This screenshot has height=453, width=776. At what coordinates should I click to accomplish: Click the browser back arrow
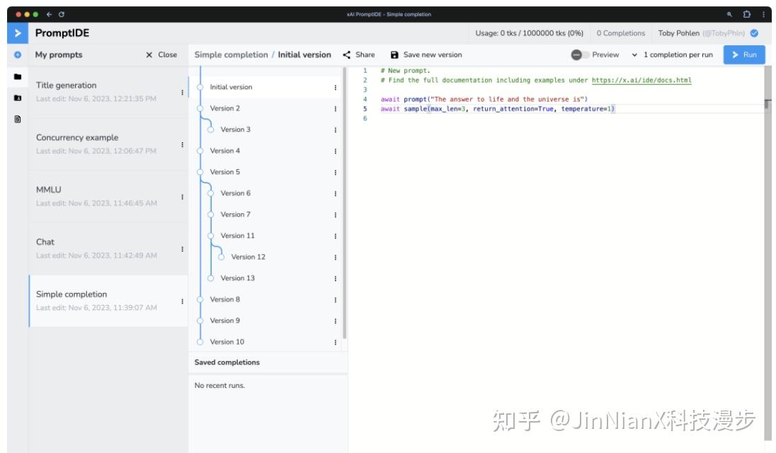click(x=51, y=13)
